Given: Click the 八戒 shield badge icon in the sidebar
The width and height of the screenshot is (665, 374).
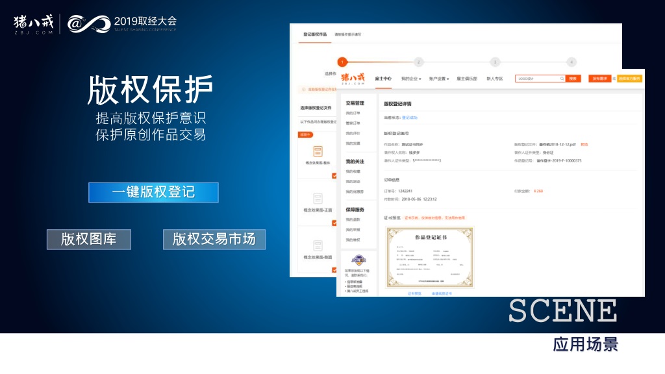Looking at the screenshot, I should 358,260.
